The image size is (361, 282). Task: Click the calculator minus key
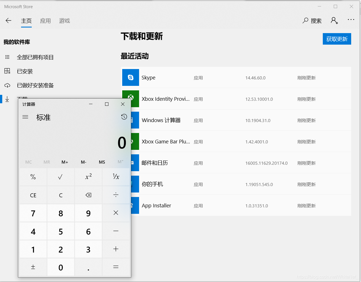[x=116, y=231]
